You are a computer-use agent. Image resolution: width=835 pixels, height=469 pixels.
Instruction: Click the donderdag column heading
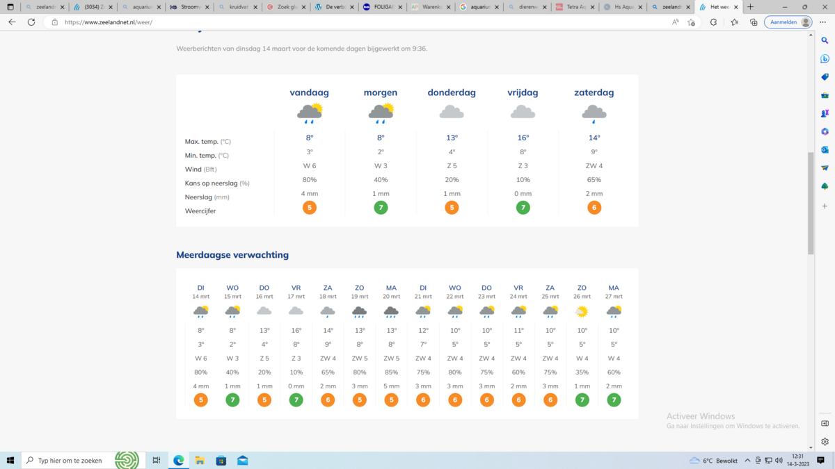coord(452,92)
